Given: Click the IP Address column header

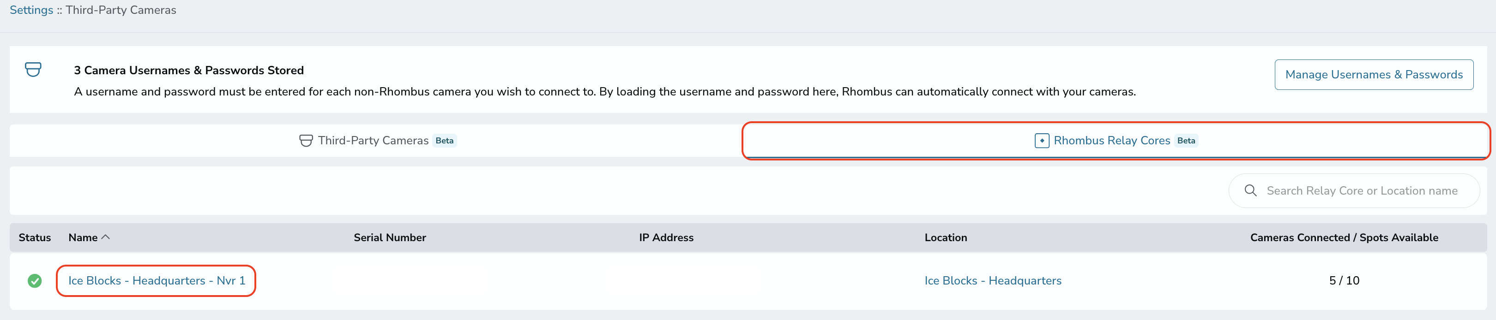Looking at the screenshot, I should [x=666, y=237].
